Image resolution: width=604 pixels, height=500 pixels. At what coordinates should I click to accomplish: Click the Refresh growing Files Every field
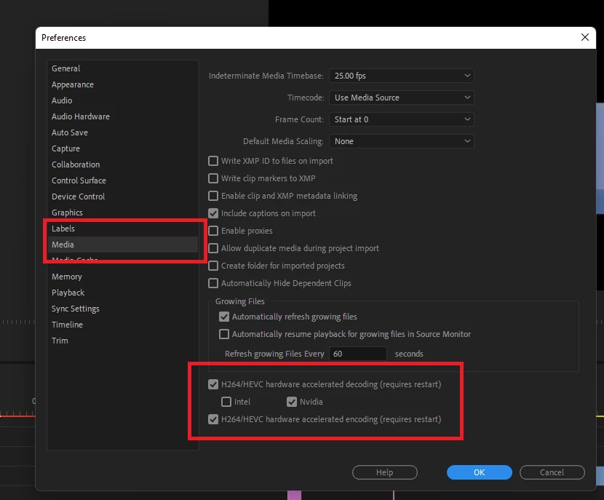click(x=358, y=354)
